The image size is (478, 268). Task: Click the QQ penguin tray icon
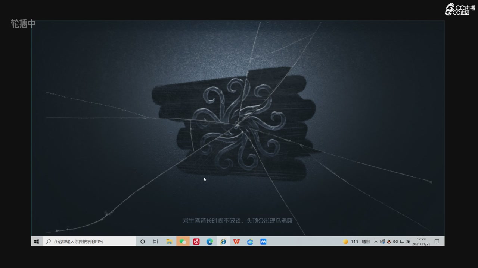(x=389, y=242)
